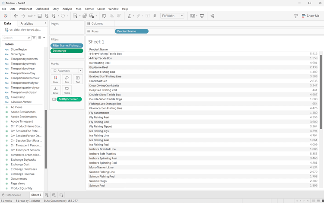The width and height of the screenshot is (324, 203).
Task: Click New Worksheet tab icon at bottom
Action: 47,195
